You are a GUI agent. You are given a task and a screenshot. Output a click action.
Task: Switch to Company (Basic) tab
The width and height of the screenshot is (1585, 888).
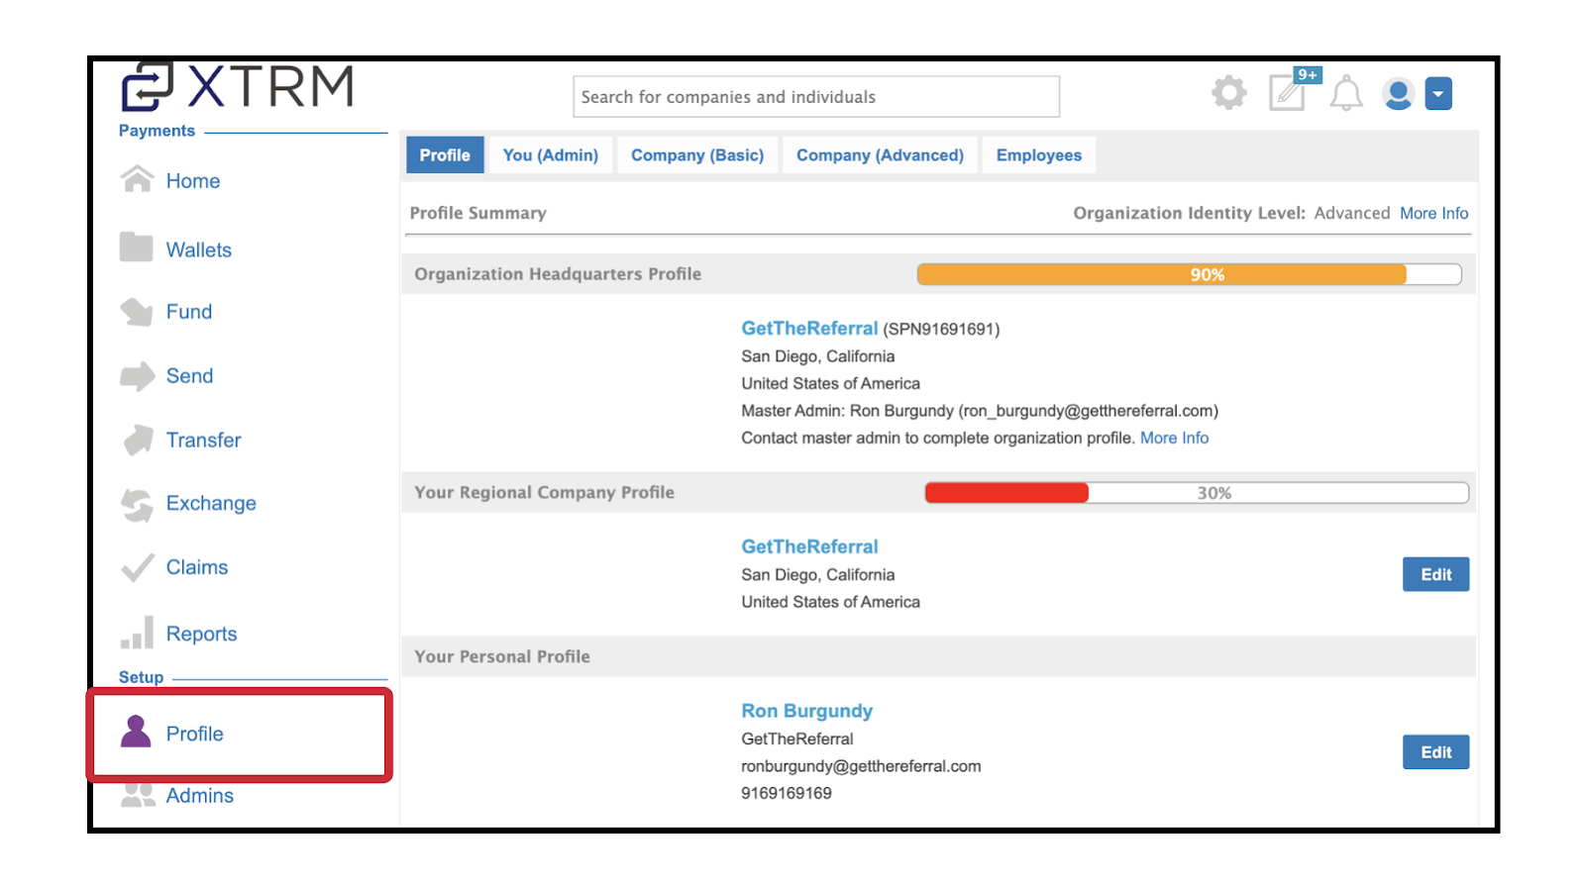(697, 155)
